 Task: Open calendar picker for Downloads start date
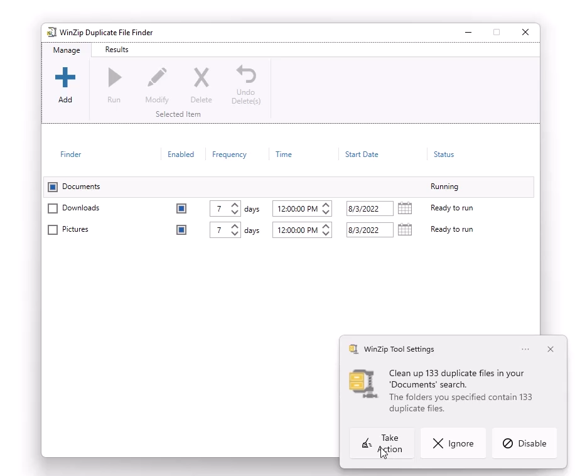(x=405, y=208)
